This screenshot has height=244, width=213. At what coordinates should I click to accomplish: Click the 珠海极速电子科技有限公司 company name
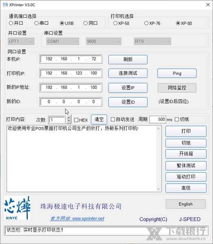81,206
